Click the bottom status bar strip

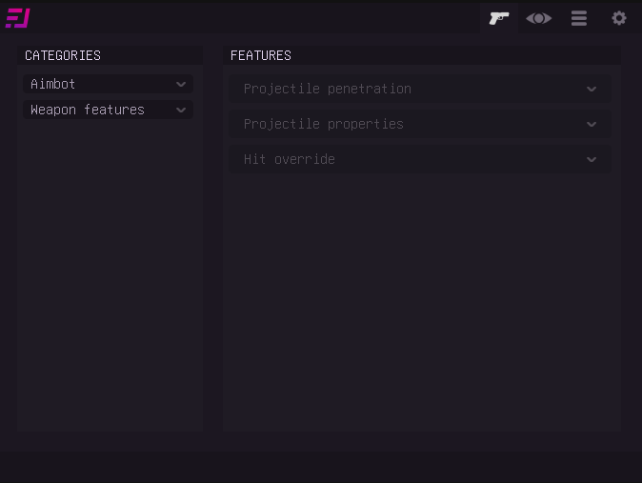click(321, 467)
